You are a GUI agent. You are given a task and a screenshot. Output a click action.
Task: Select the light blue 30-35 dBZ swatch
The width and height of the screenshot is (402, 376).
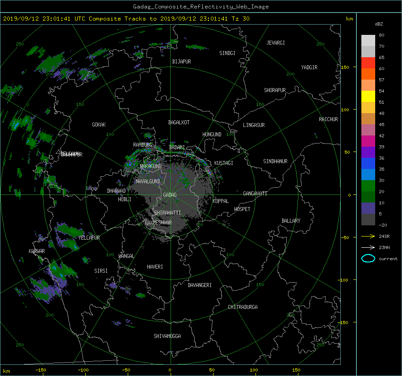click(x=368, y=174)
